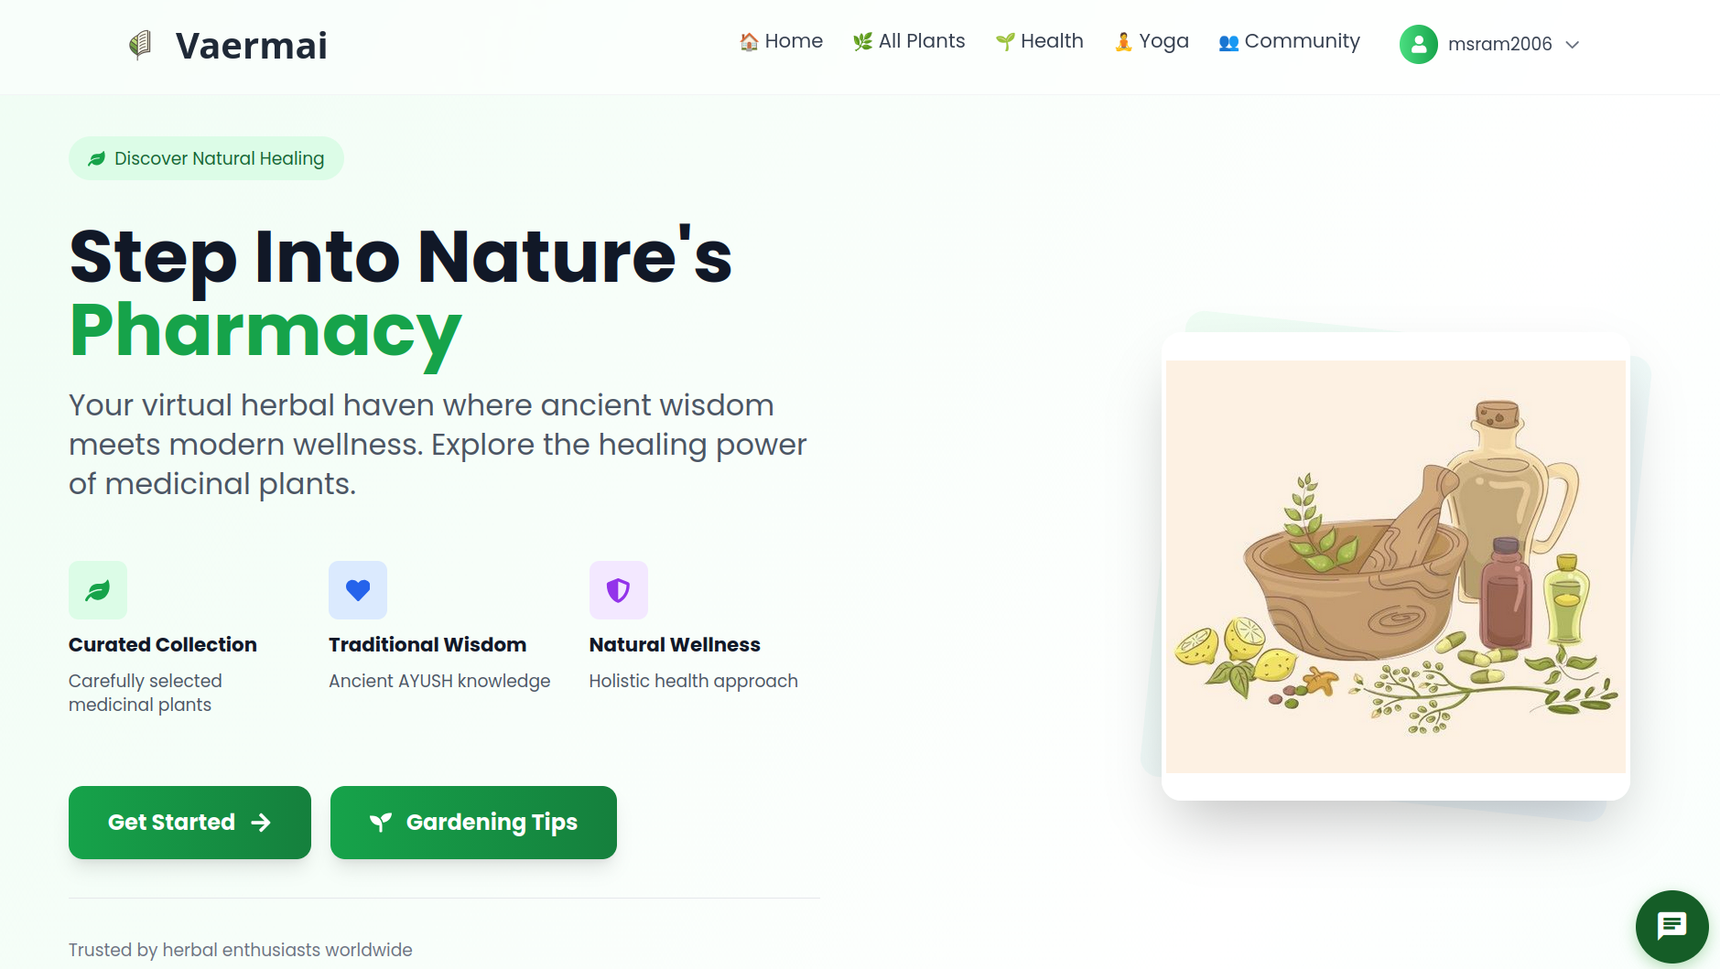Click the Traditional Wisdom heart icon

click(358, 590)
